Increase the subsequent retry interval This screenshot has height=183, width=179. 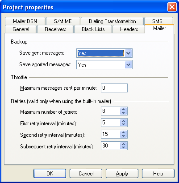coord(123,144)
